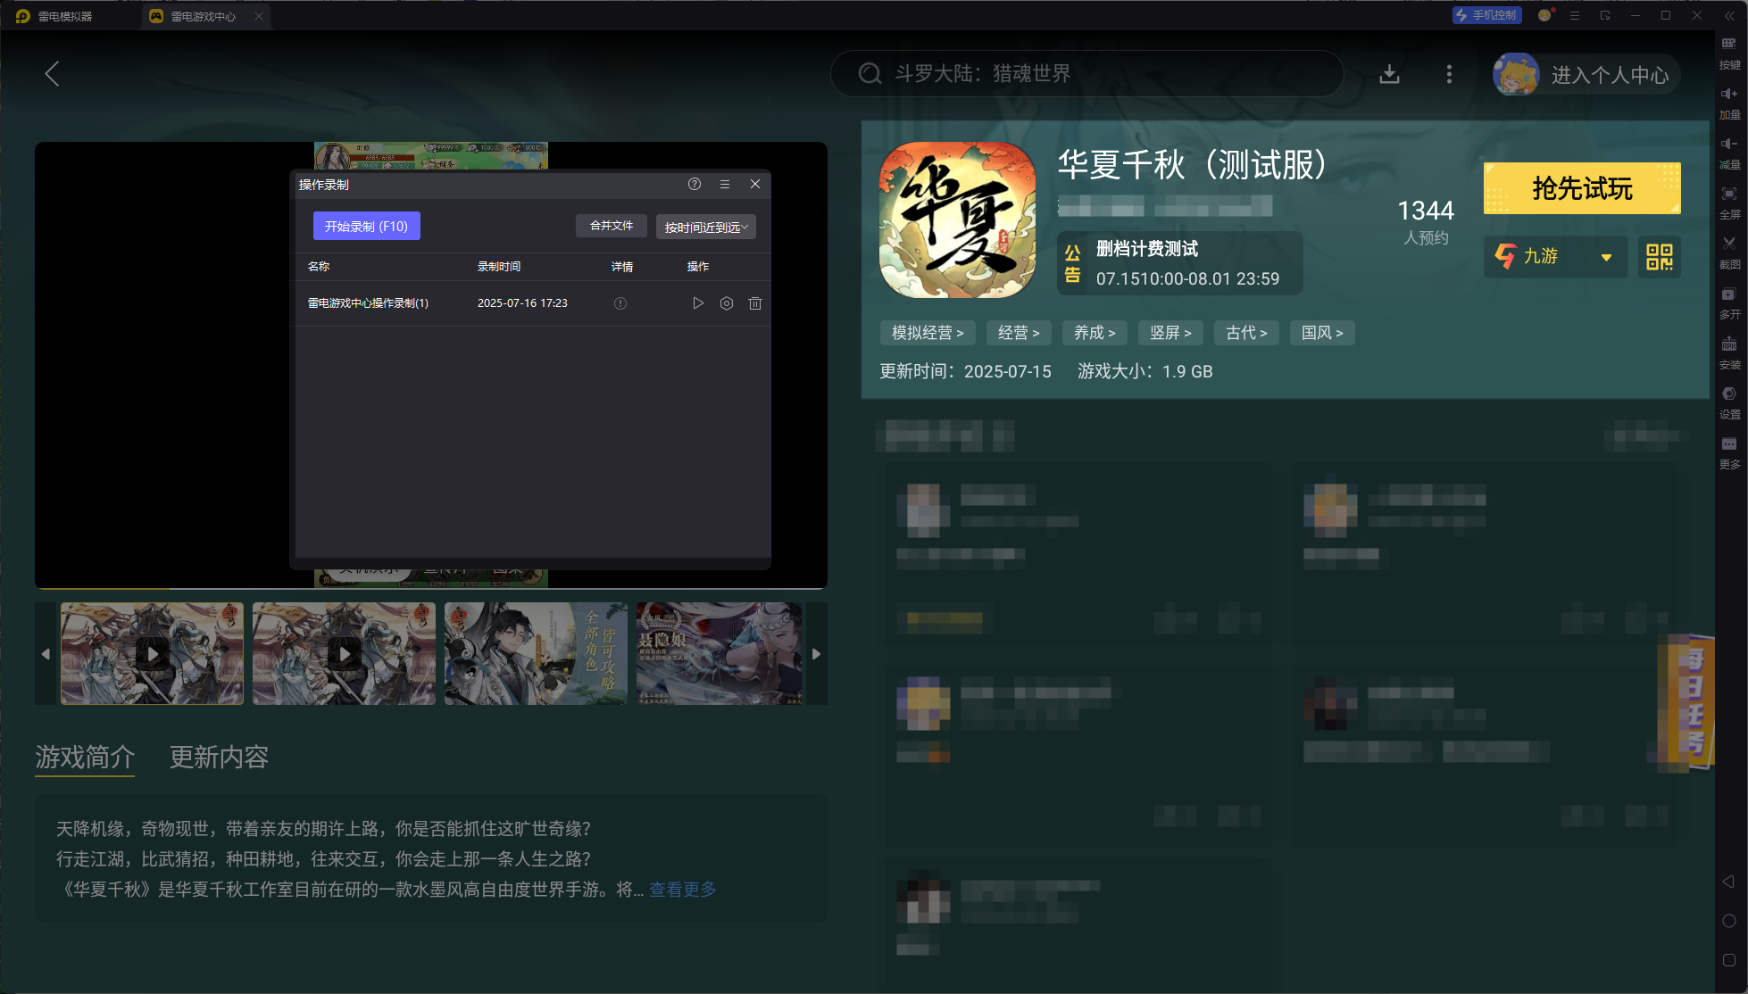The width and height of the screenshot is (1748, 994).
Task: Open emulator 设置 settings from the sidebar
Action: [x=1729, y=402]
